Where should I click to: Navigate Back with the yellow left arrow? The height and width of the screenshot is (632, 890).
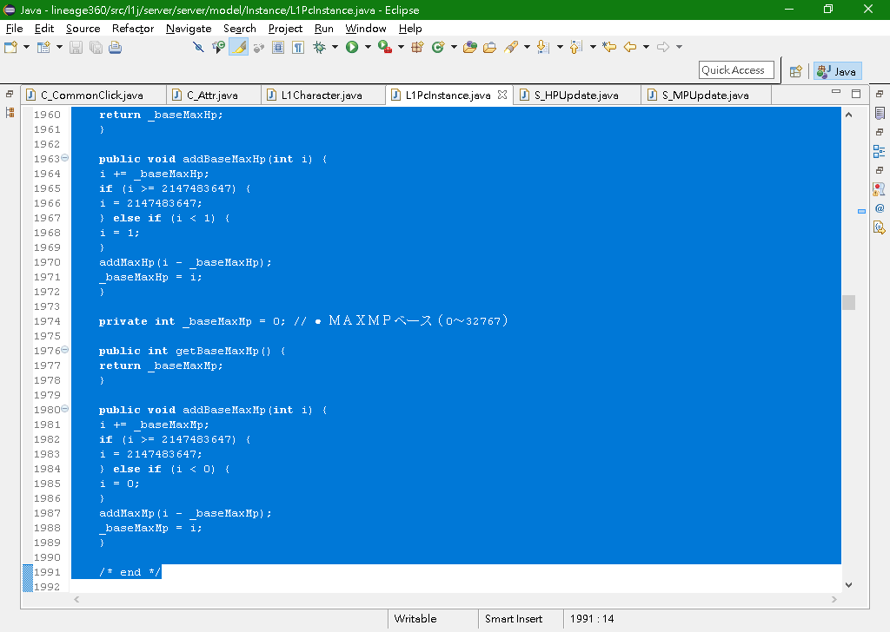point(630,47)
